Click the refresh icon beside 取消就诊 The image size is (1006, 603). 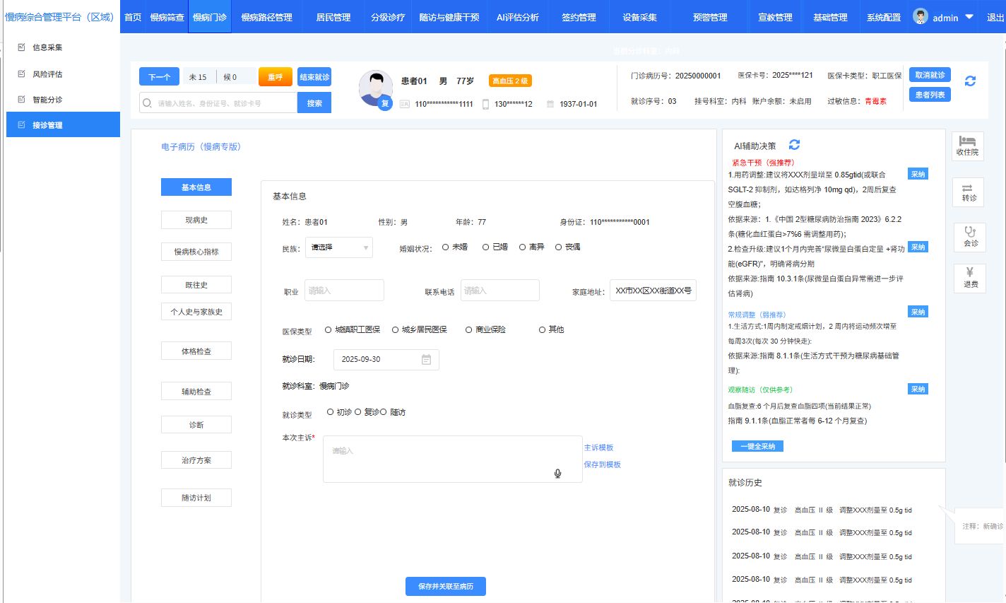click(x=970, y=81)
